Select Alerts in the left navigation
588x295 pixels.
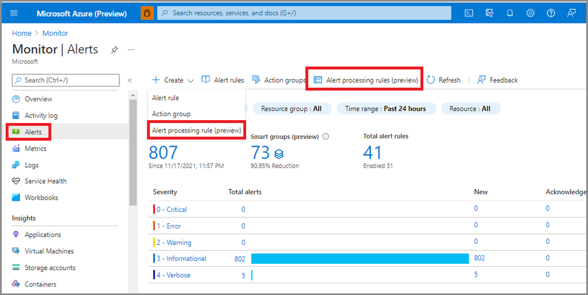tap(33, 132)
